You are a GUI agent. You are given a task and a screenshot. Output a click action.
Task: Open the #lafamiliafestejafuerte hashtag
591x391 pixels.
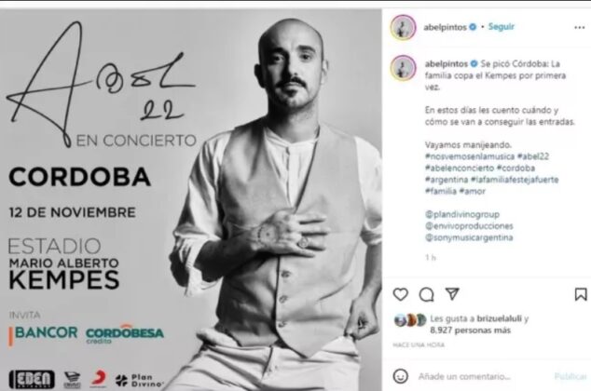tap(515, 180)
